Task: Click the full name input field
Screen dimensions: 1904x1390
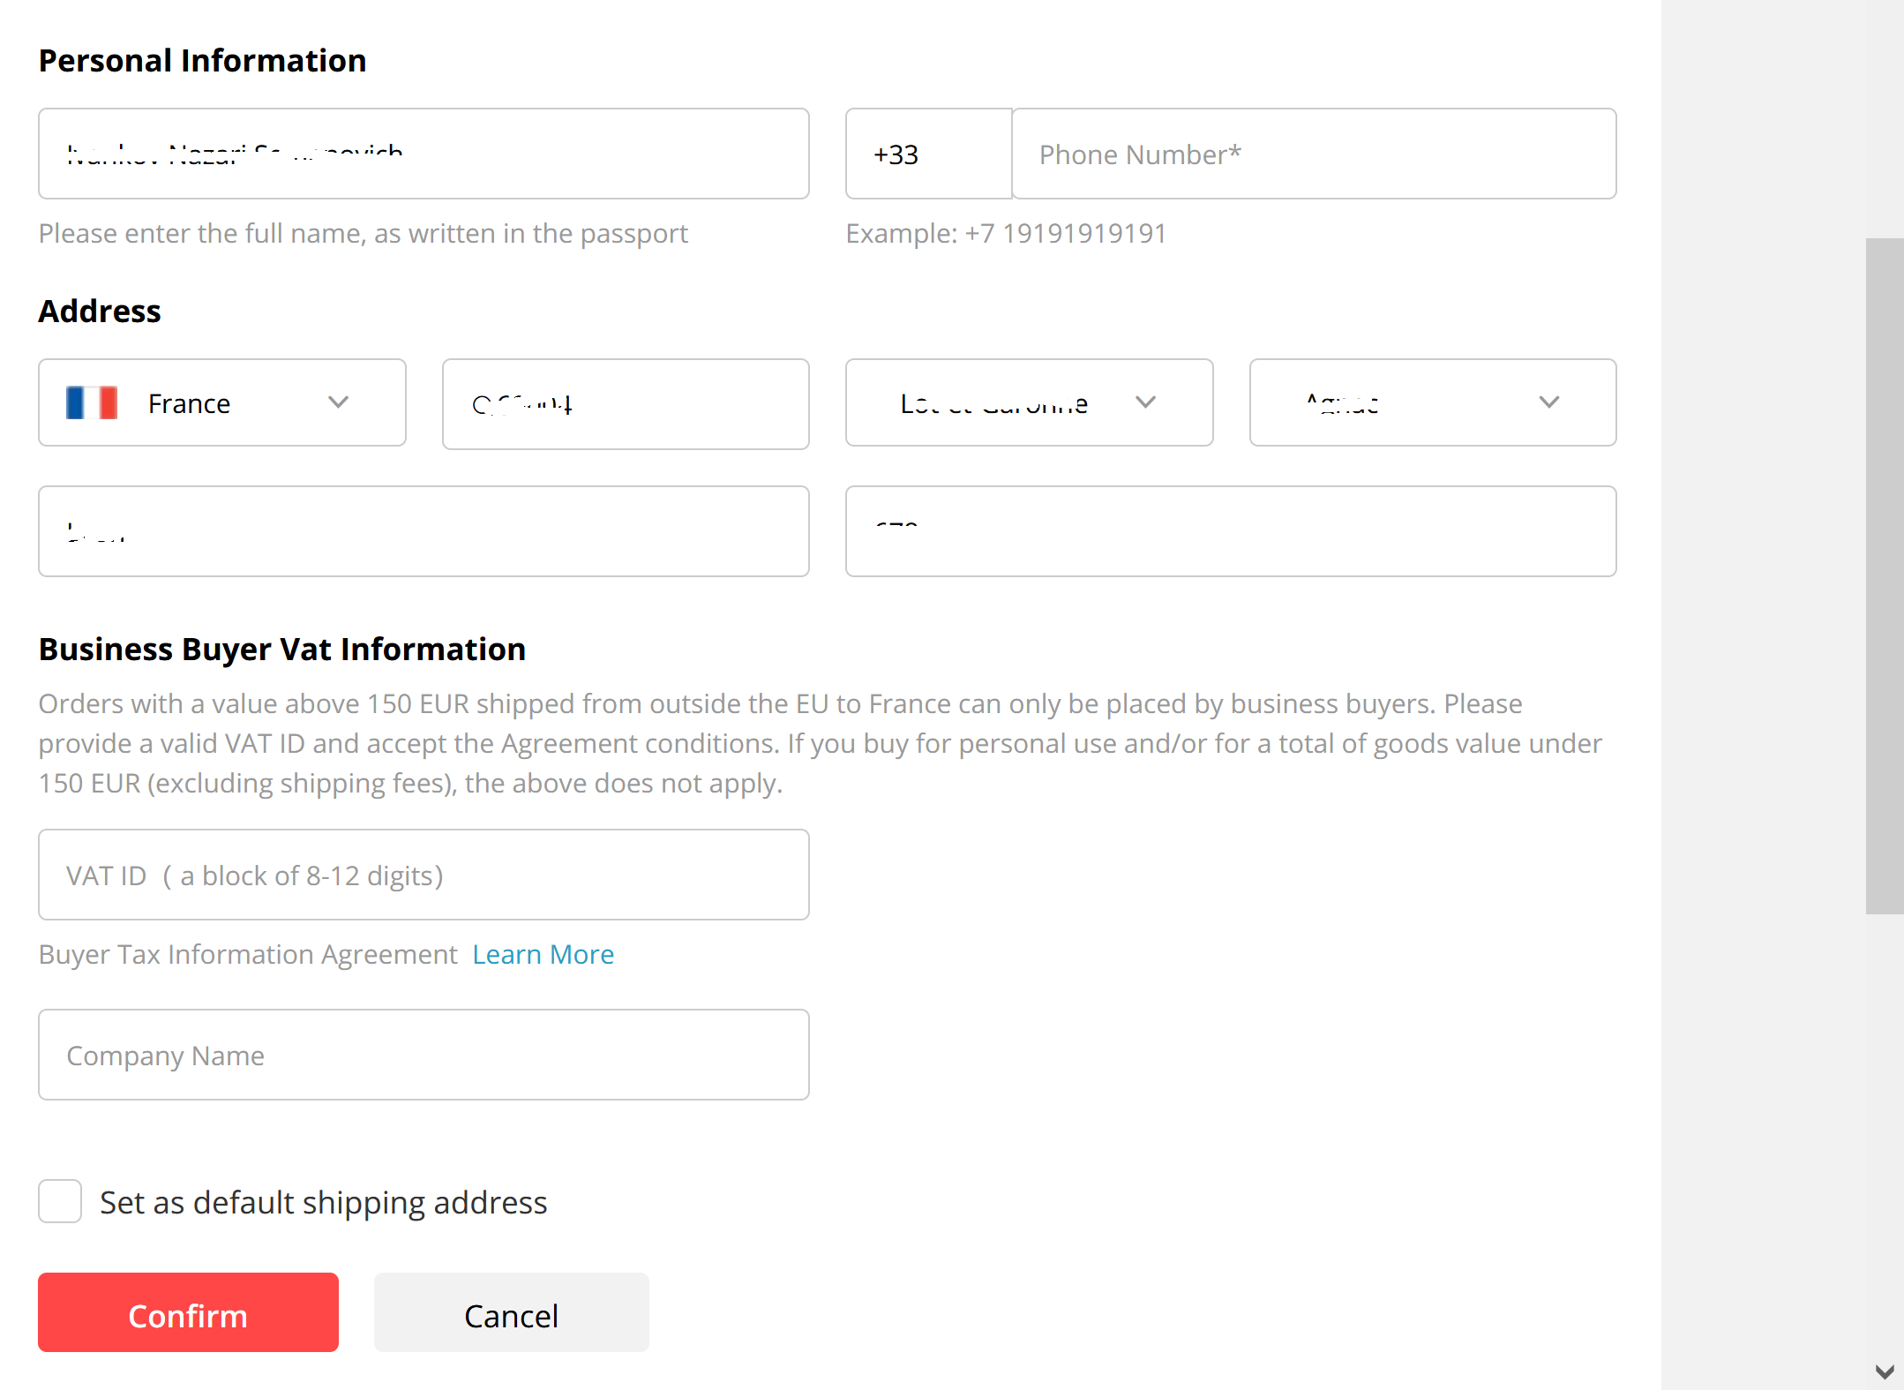Action: click(424, 154)
